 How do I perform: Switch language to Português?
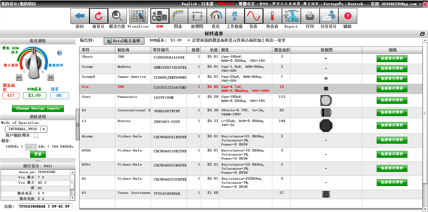coord(333,4)
